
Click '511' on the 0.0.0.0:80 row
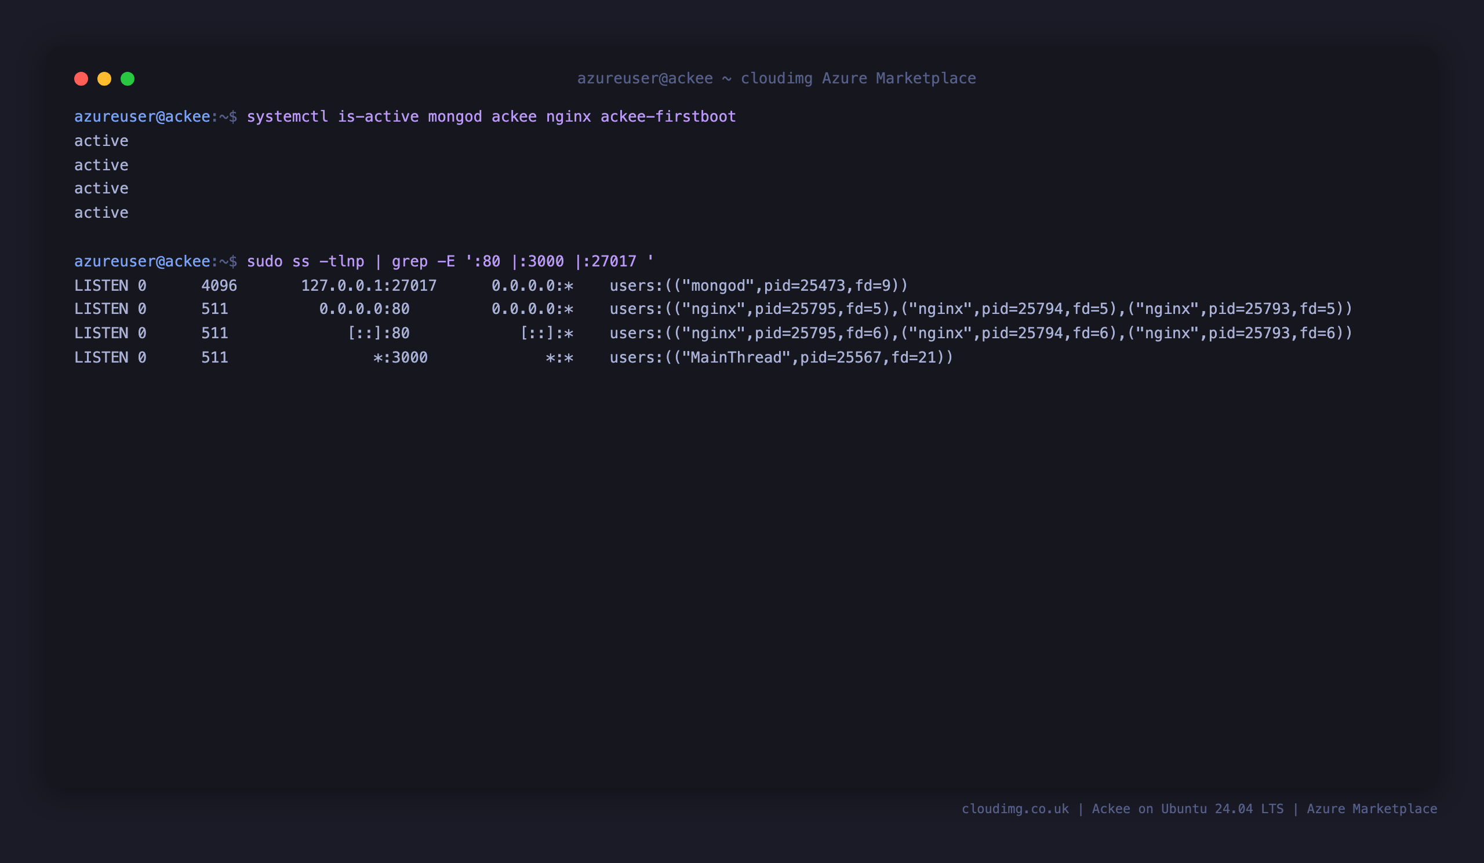(214, 309)
